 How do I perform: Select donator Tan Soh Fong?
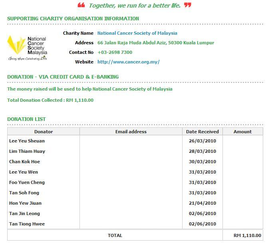tap(24, 193)
